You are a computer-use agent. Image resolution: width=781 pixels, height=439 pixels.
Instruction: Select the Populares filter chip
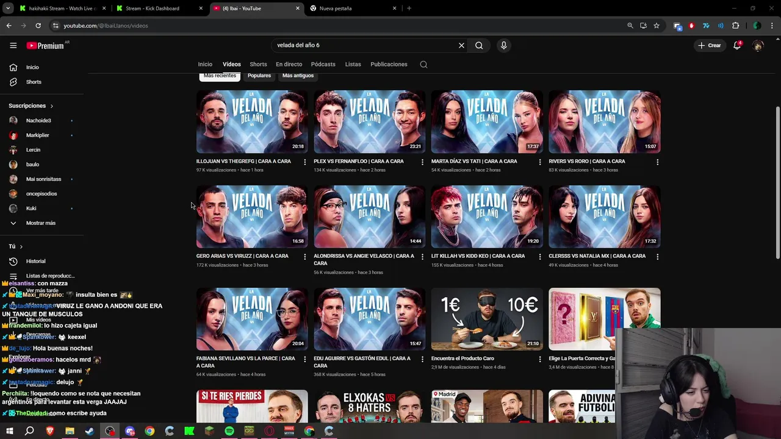(259, 76)
